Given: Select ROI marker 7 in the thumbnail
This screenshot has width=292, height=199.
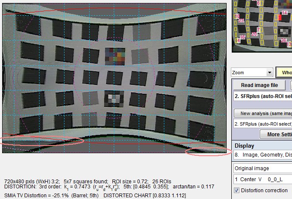Looking at the screenshot, I should click(x=258, y=30).
